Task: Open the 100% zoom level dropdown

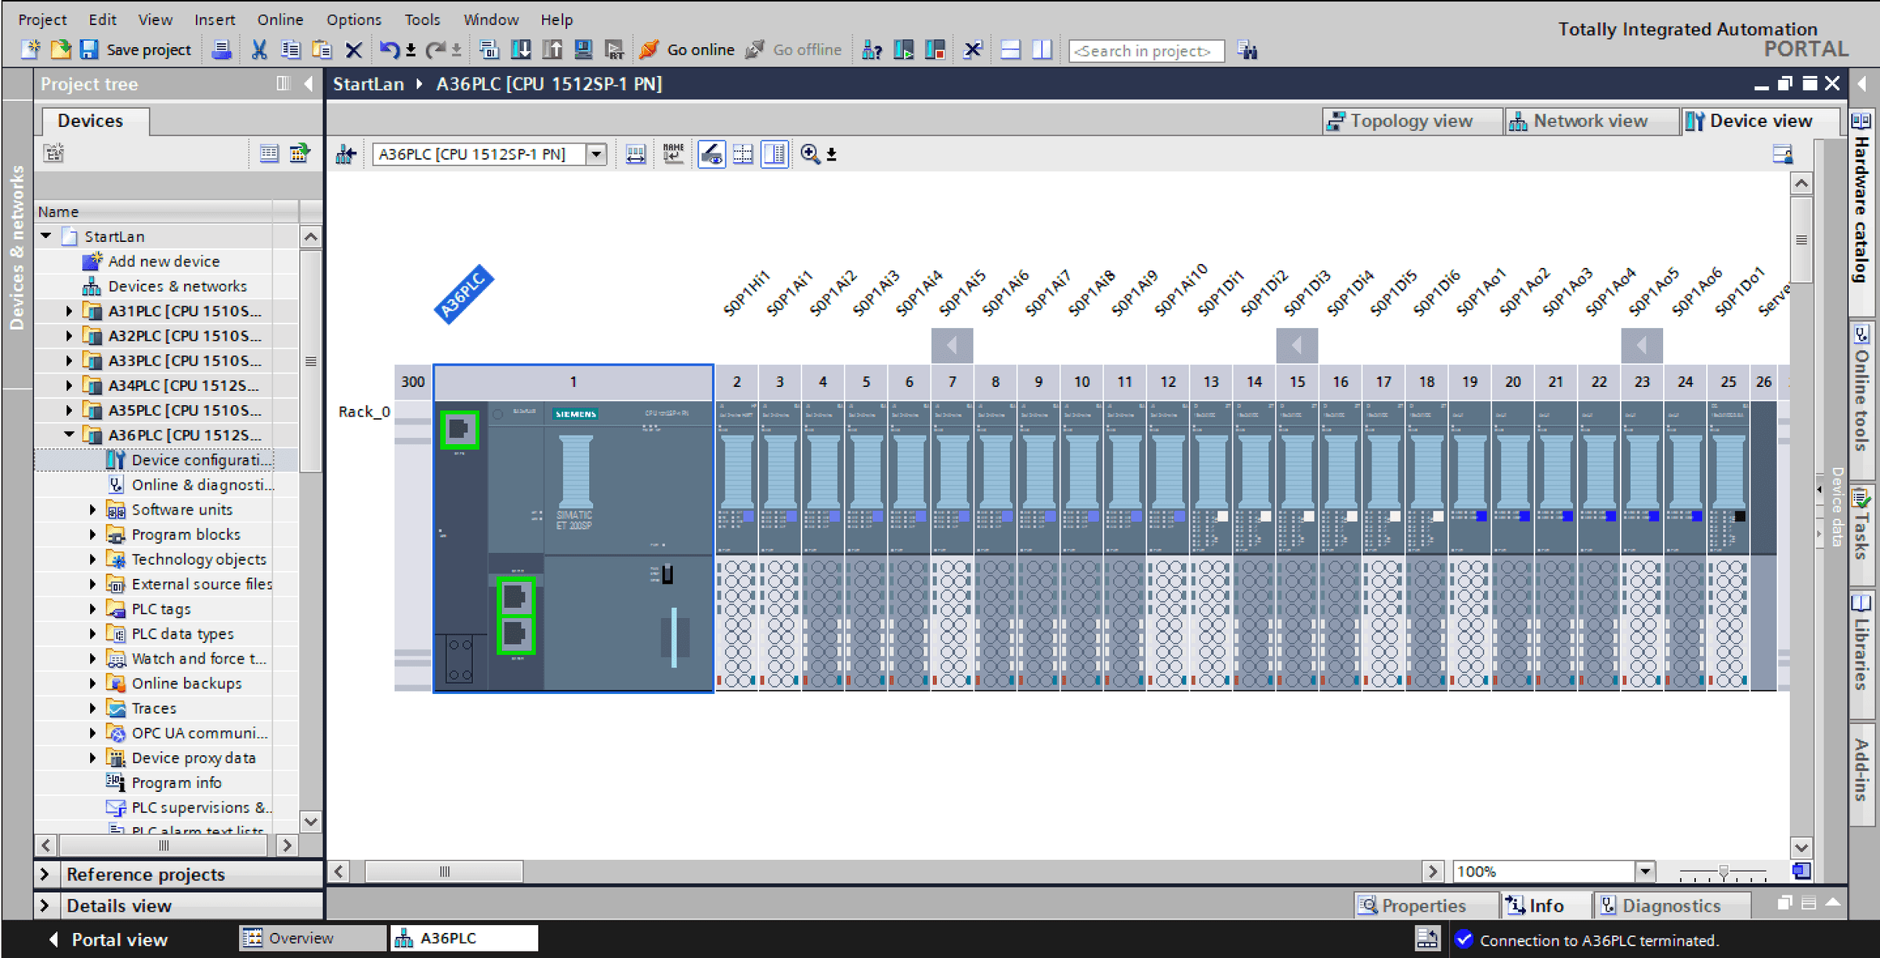Action: click(1645, 871)
